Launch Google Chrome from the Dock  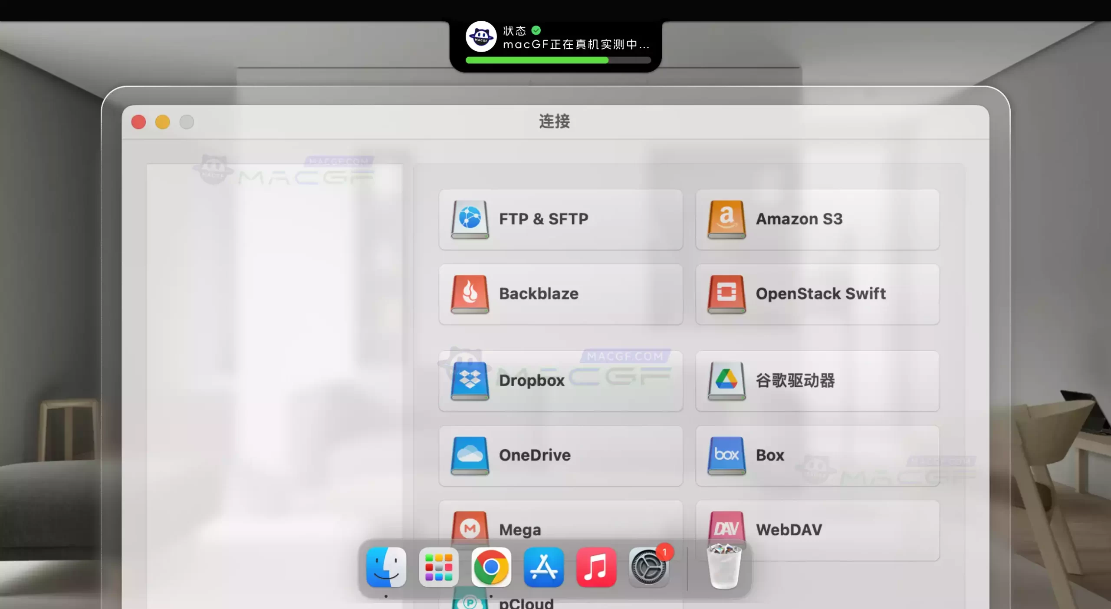tap(491, 568)
